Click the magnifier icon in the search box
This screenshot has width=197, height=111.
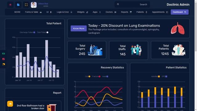coord(118,4)
